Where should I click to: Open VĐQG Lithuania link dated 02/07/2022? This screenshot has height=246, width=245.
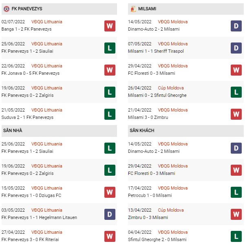click(x=46, y=22)
